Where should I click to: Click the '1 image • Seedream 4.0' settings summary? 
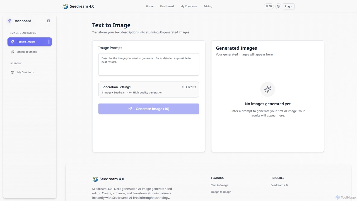pos(132,92)
